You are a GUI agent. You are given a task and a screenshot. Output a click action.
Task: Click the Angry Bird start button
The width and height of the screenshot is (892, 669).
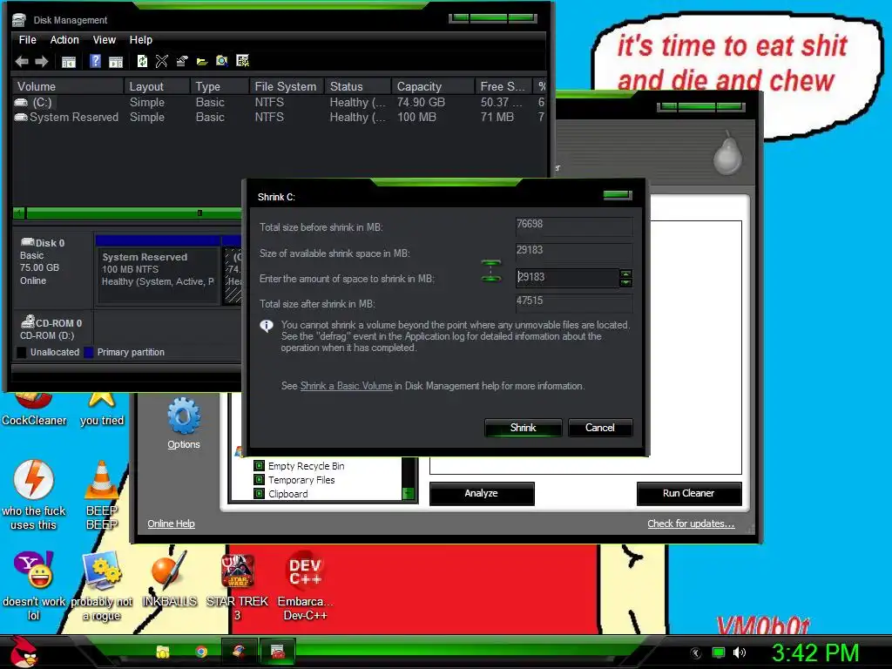tap(24, 652)
